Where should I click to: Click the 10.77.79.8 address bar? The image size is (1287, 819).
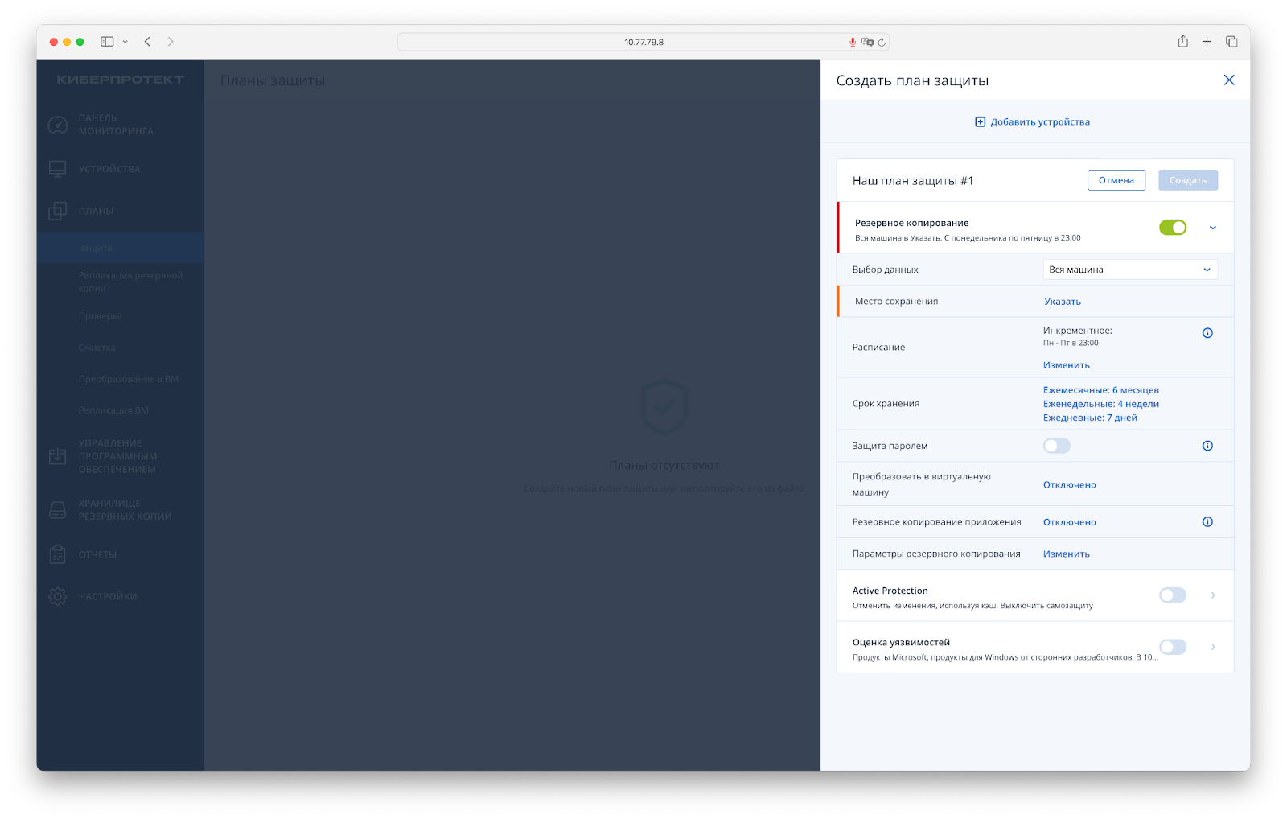tap(643, 42)
